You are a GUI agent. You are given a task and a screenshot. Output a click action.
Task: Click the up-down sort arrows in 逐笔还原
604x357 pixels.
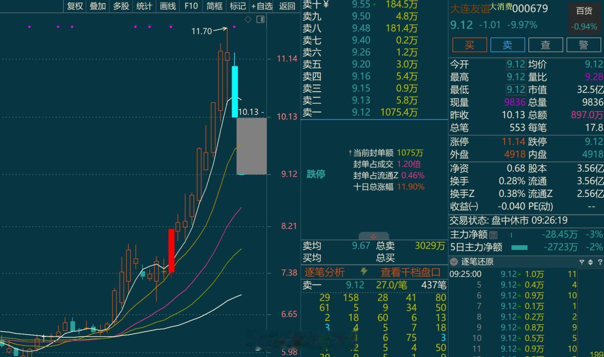pyautogui.click(x=591, y=262)
